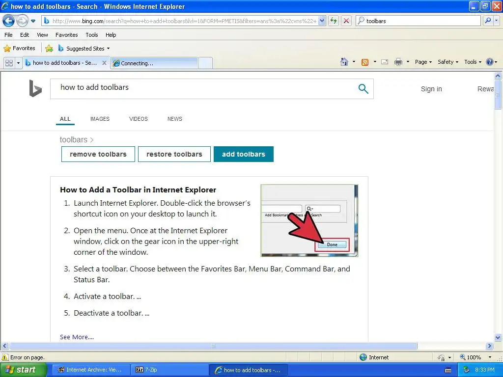
Task: Open the View menu
Action: click(42, 35)
